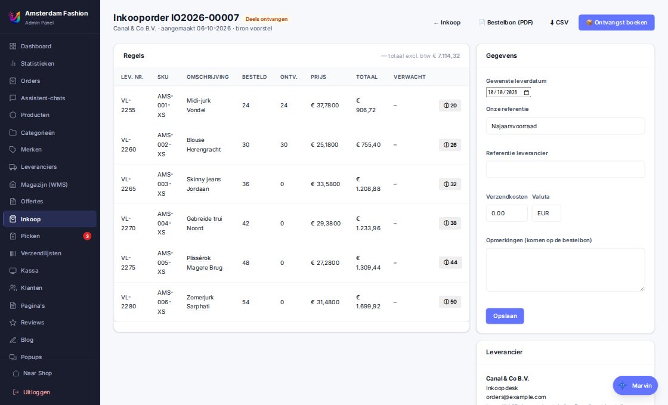Click the Ontvangst boeken button
Image resolution: width=668 pixels, height=405 pixels.
[x=616, y=23]
